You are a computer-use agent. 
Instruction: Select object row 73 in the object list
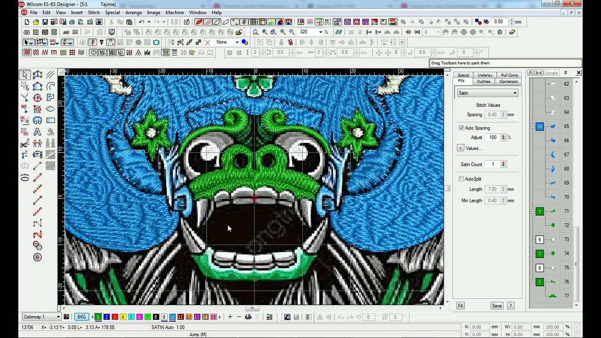click(553, 239)
